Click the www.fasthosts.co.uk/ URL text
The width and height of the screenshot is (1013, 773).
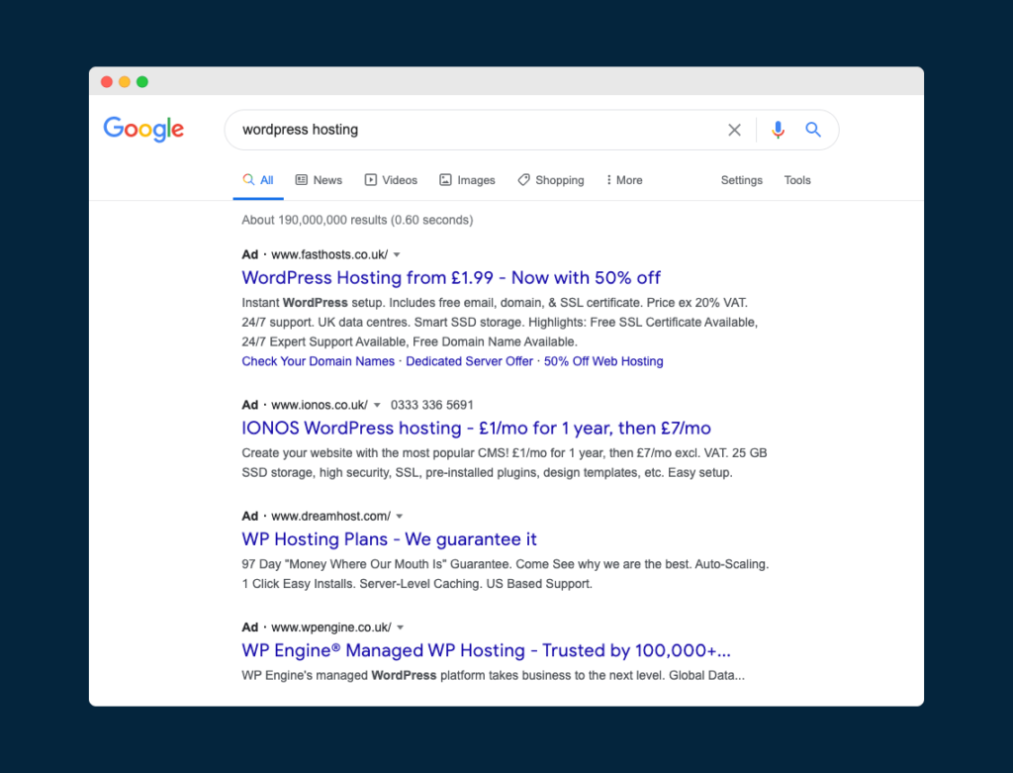tap(329, 254)
